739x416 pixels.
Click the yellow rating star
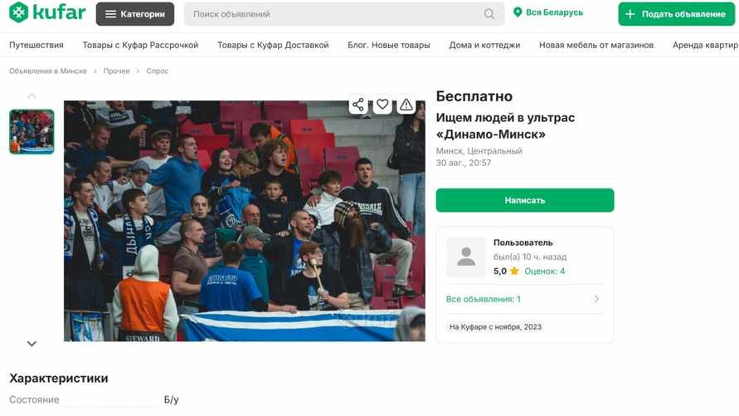click(x=514, y=271)
